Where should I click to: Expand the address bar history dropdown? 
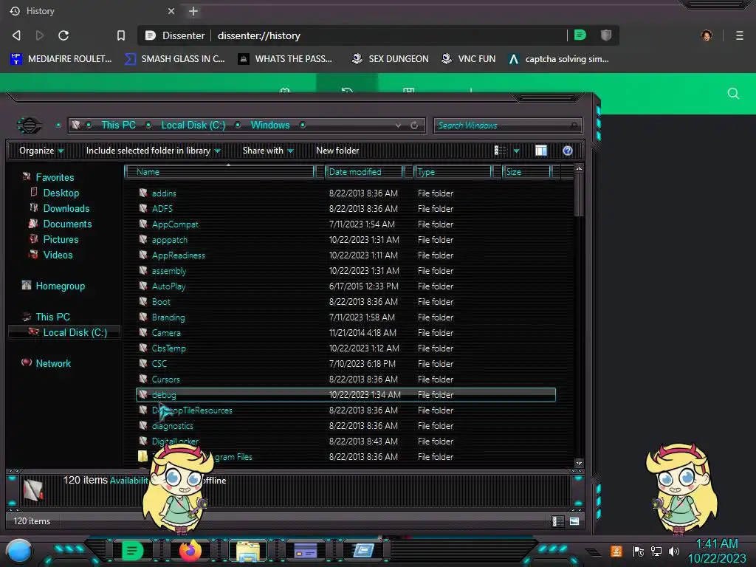click(x=398, y=126)
